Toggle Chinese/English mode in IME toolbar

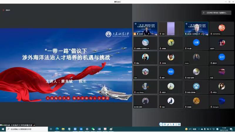click(x=165, y=125)
